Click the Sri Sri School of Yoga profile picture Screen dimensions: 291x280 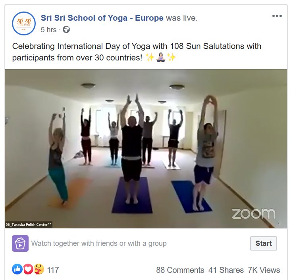[x=23, y=23]
